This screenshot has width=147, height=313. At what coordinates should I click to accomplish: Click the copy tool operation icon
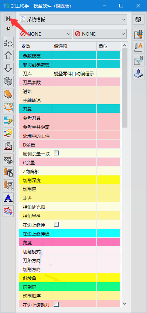click(8, 172)
